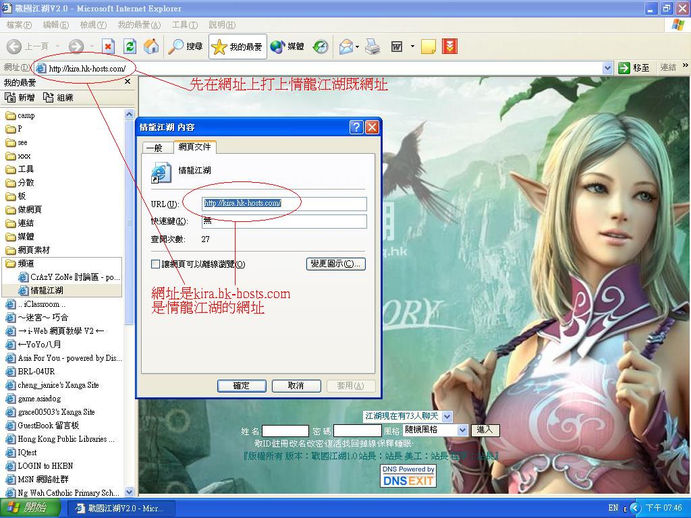Open the Edit button dropdown arrow
Viewport: 691px width, 518px height.
pos(412,47)
